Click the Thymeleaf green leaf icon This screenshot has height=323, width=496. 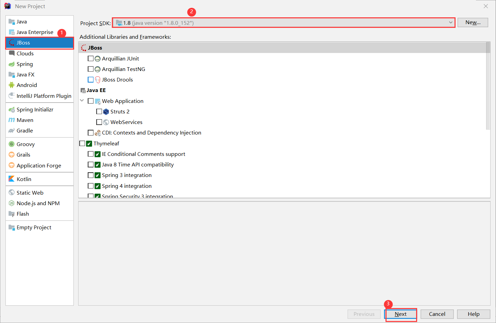pos(89,144)
